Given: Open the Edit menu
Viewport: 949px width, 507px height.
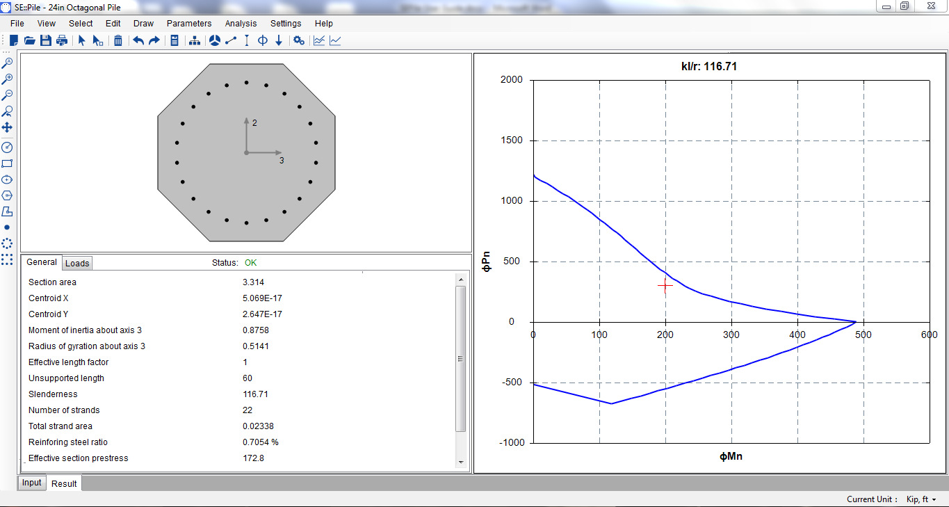Looking at the screenshot, I should [x=113, y=24].
